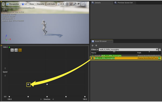Viewport: 162px width, 102px height.
Task: Clear the asset search field with X
Action: pyautogui.click(x=157, y=50)
